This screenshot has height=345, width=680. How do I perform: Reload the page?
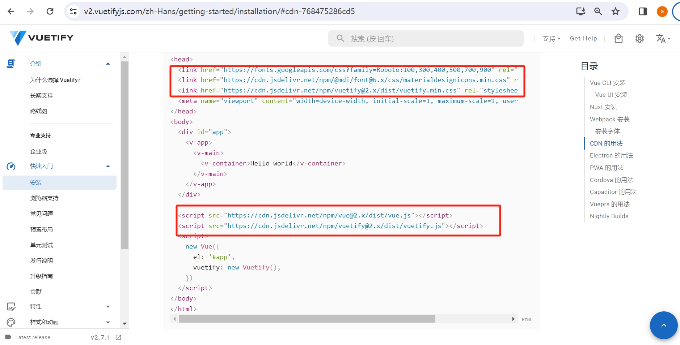click(50, 12)
